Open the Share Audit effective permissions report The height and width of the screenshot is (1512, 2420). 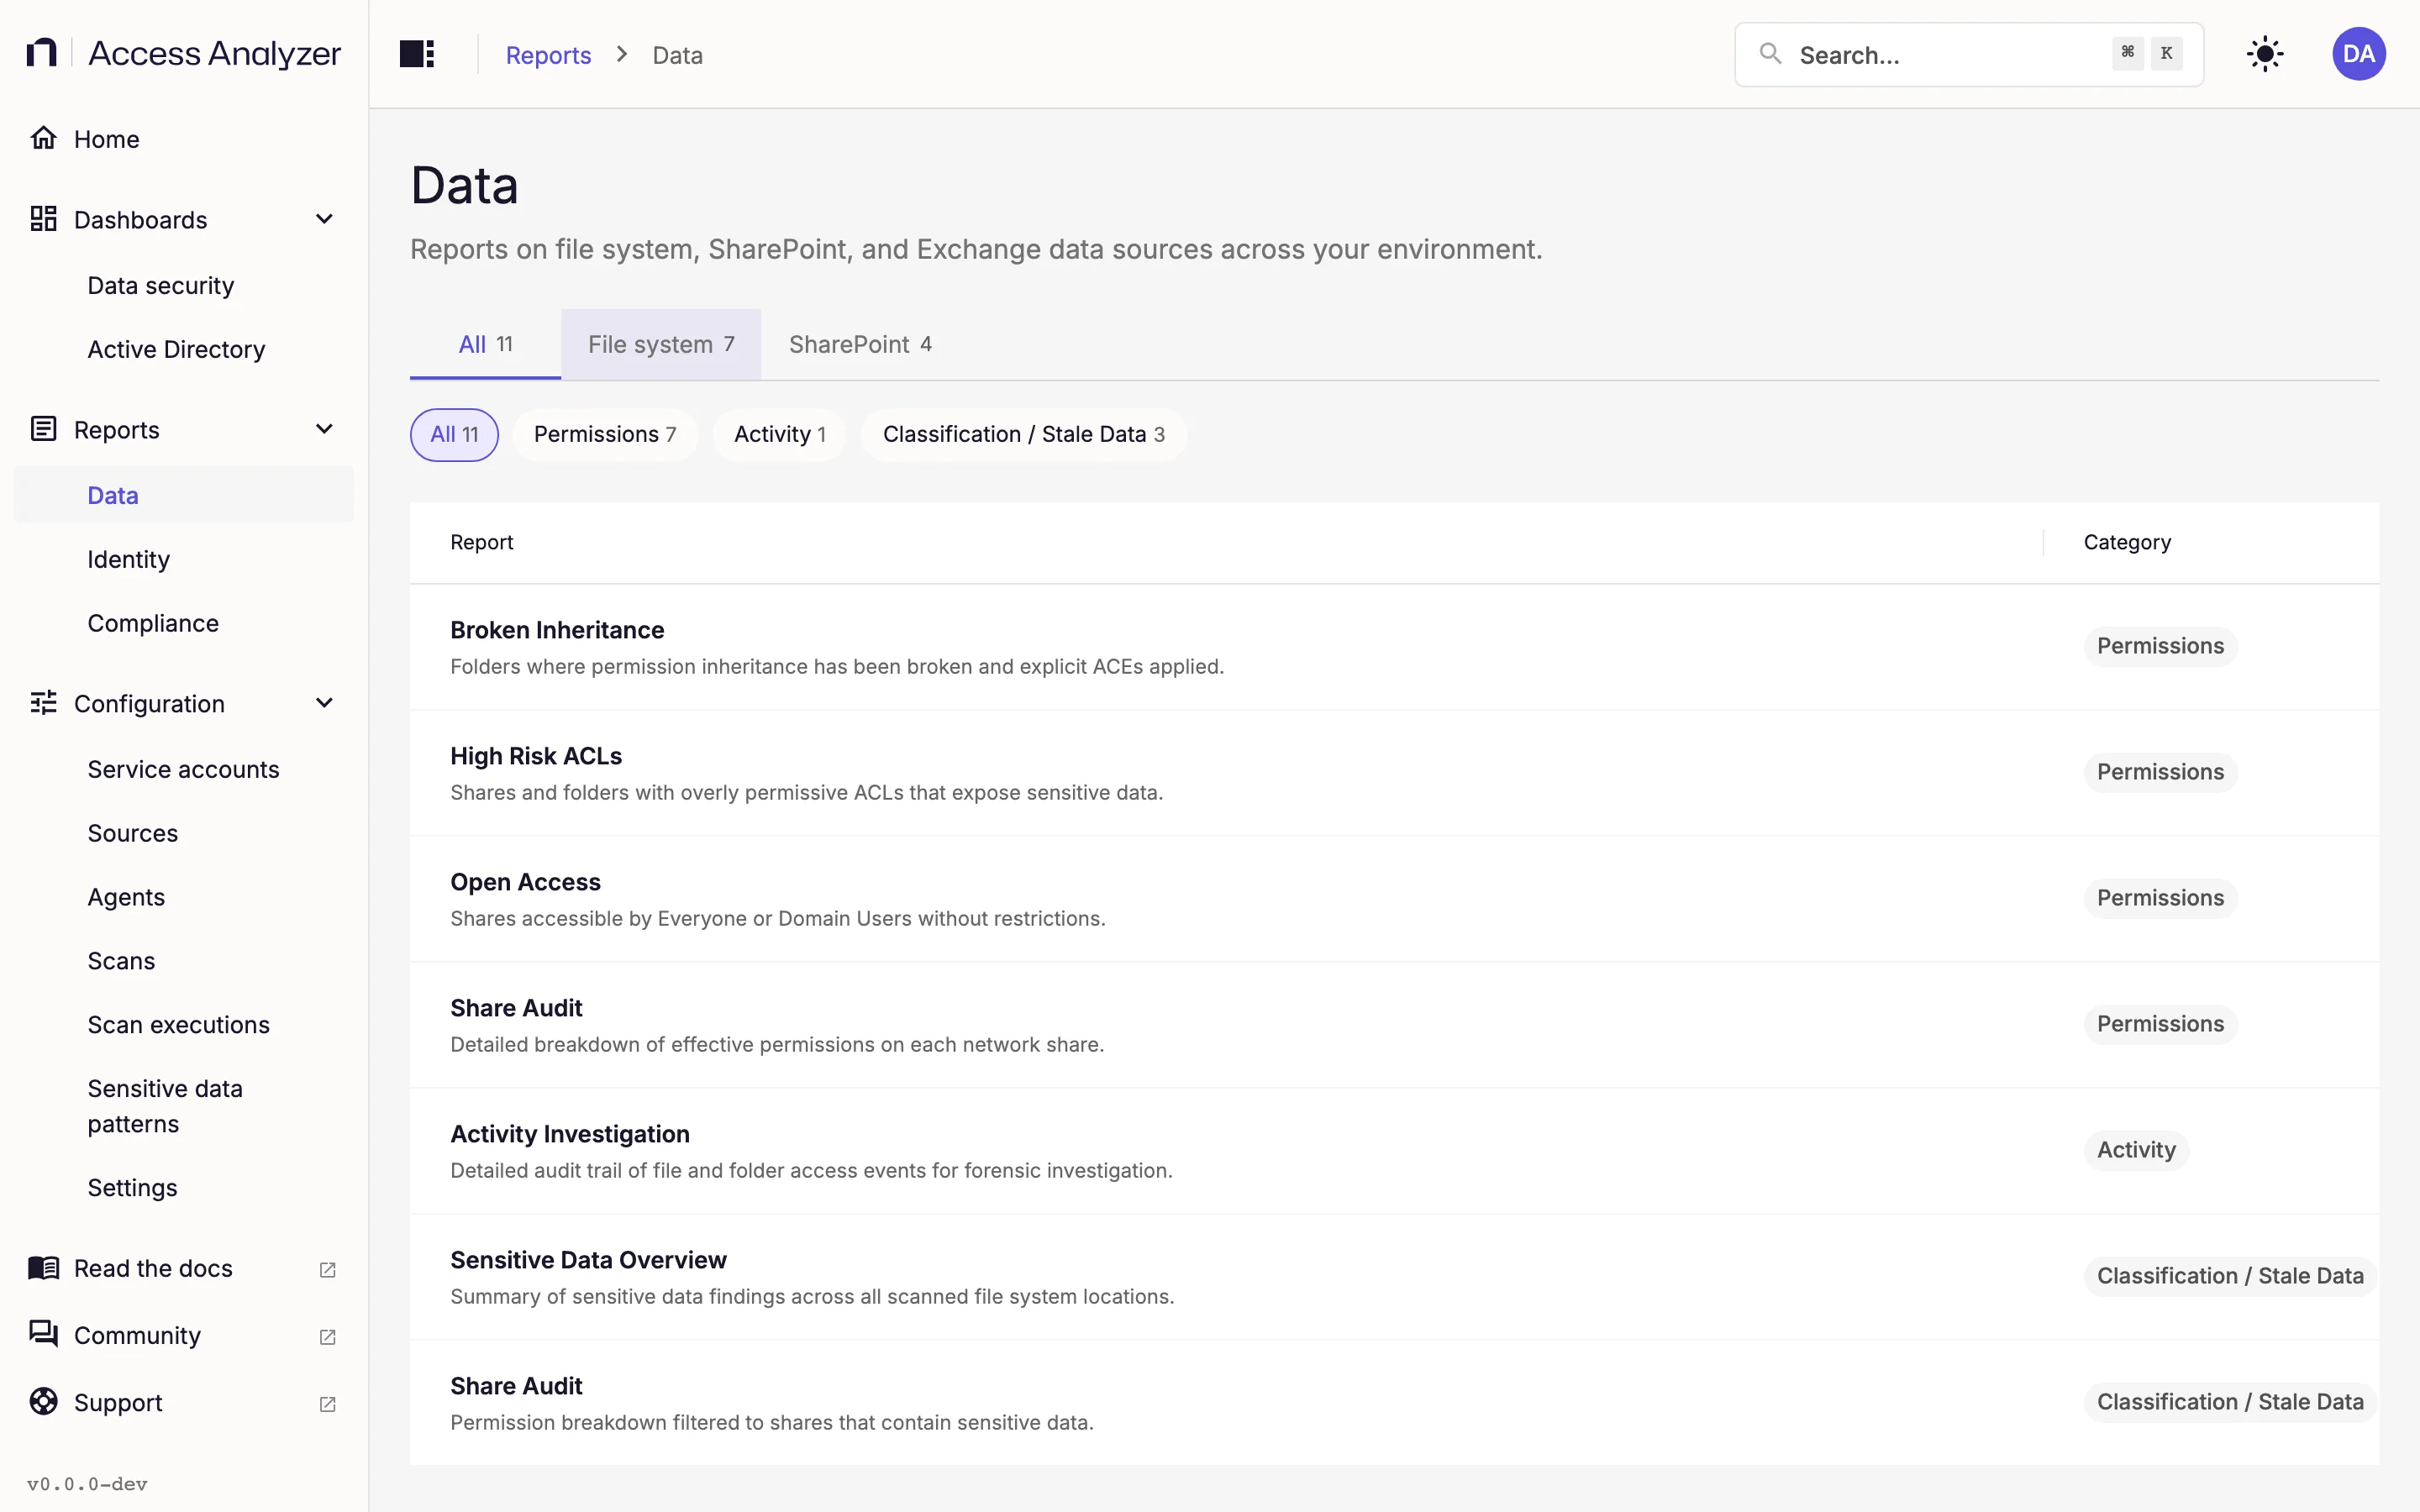point(1394,1025)
